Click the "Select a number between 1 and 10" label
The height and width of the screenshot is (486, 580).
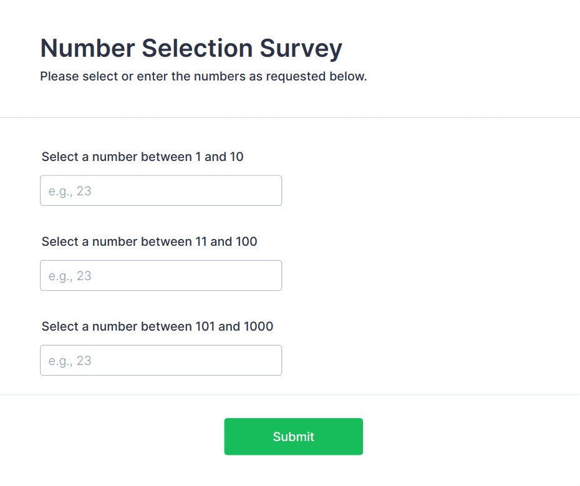coord(142,157)
